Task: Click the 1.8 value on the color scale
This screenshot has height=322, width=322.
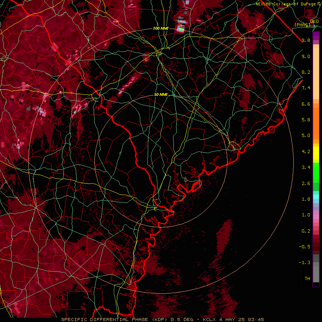Action: pos(306,199)
